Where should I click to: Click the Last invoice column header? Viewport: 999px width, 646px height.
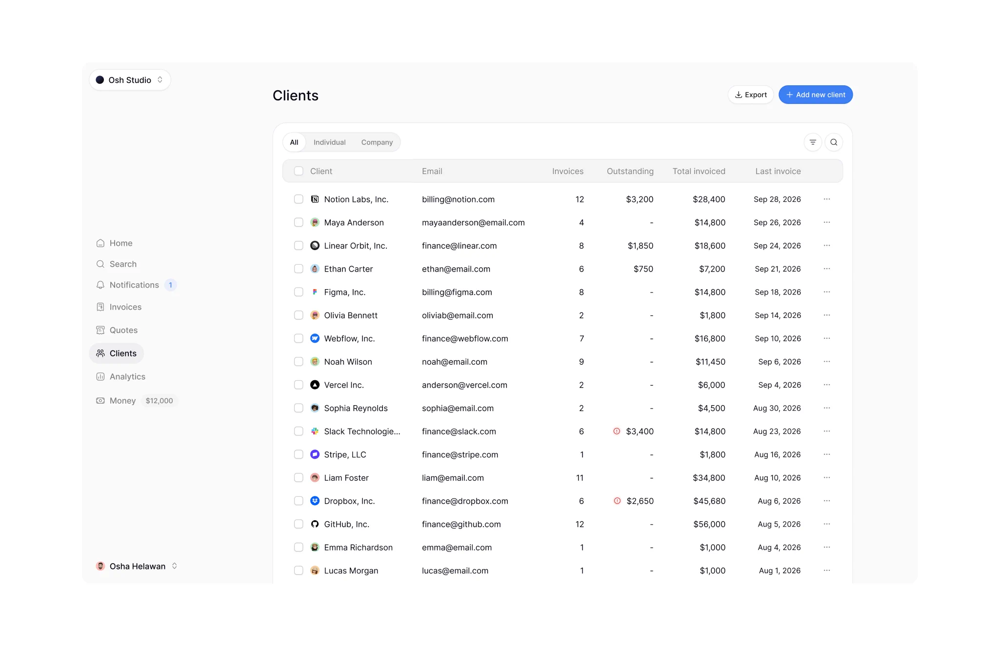778,171
